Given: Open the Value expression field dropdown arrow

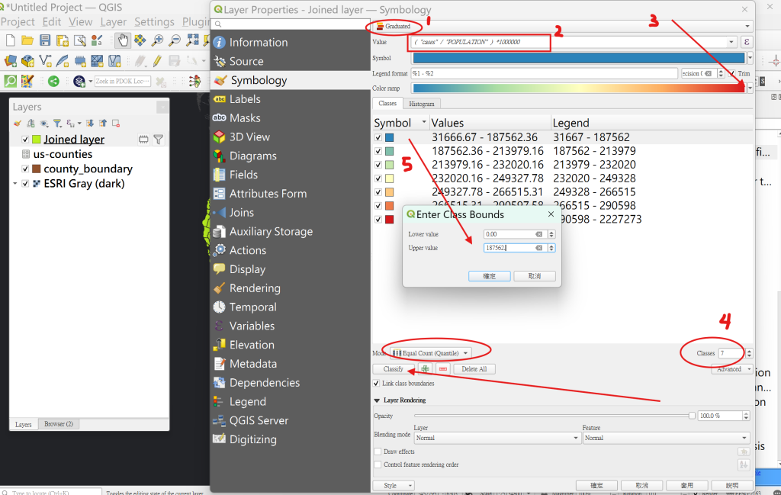Looking at the screenshot, I should click(731, 42).
